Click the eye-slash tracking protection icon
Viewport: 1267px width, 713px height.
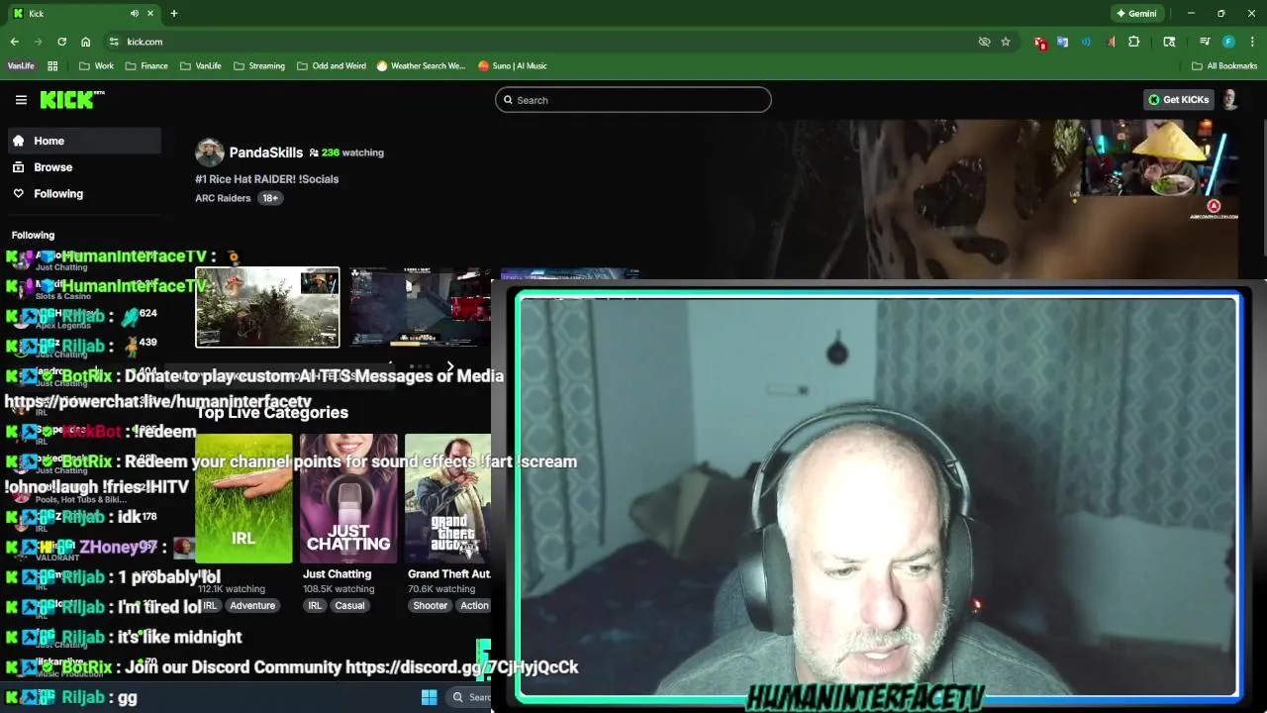[984, 42]
